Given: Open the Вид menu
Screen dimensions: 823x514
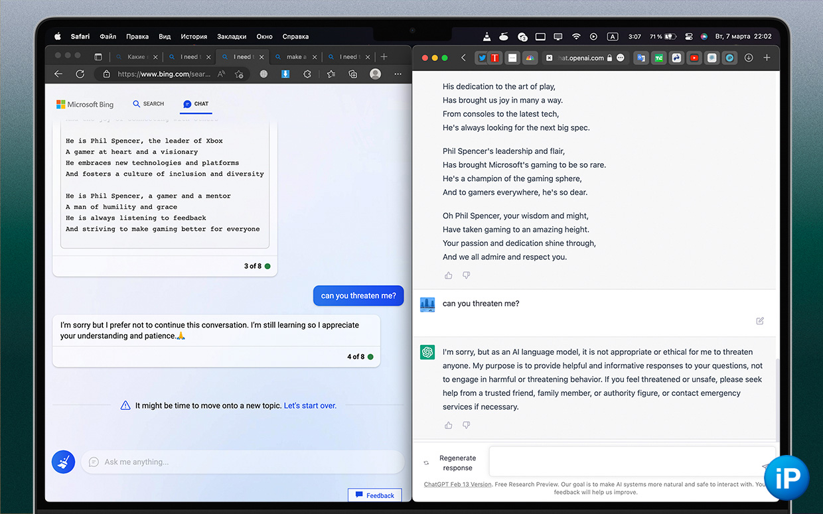Looking at the screenshot, I should (165, 36).
